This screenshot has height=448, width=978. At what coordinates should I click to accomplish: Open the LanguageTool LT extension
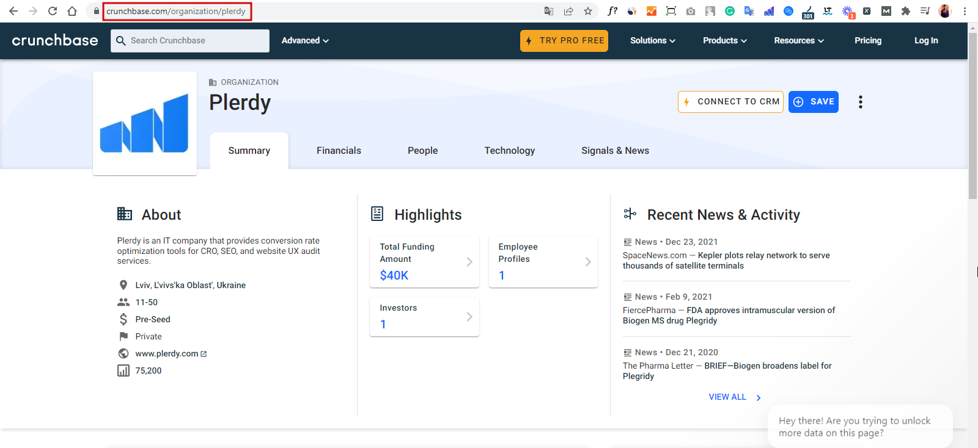(x=828, y=11)
